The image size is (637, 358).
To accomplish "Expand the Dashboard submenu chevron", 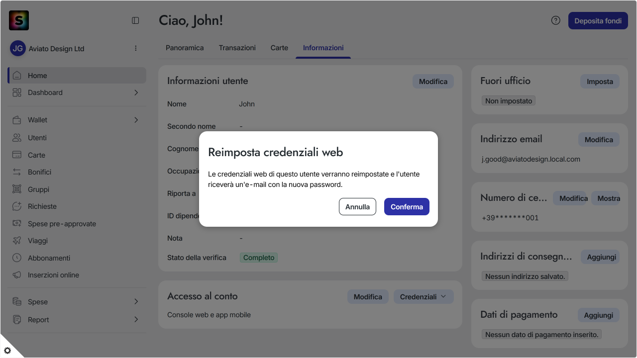I will pos(136,92).
